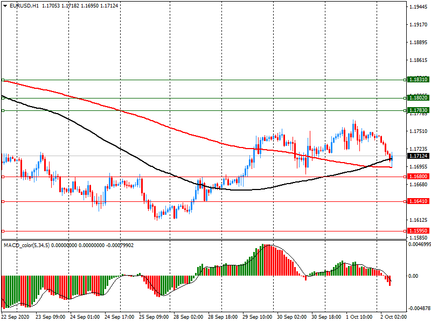The height and width of the screenshot is (323, 431).
Task: Select the green 1.17830 price tag
Action: tap(418, 110)
